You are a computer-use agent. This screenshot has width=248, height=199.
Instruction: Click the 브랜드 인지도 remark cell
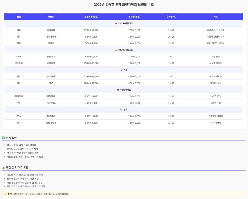tap(216, 77)
